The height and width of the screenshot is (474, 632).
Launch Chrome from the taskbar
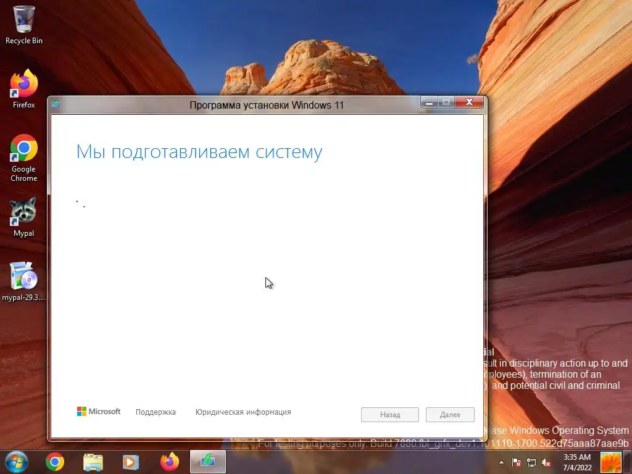[x=55, y=462]
